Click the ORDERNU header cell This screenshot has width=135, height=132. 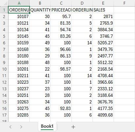click(19, 10)
